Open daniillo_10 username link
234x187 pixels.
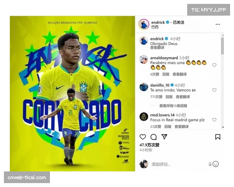tap(160, 85)
